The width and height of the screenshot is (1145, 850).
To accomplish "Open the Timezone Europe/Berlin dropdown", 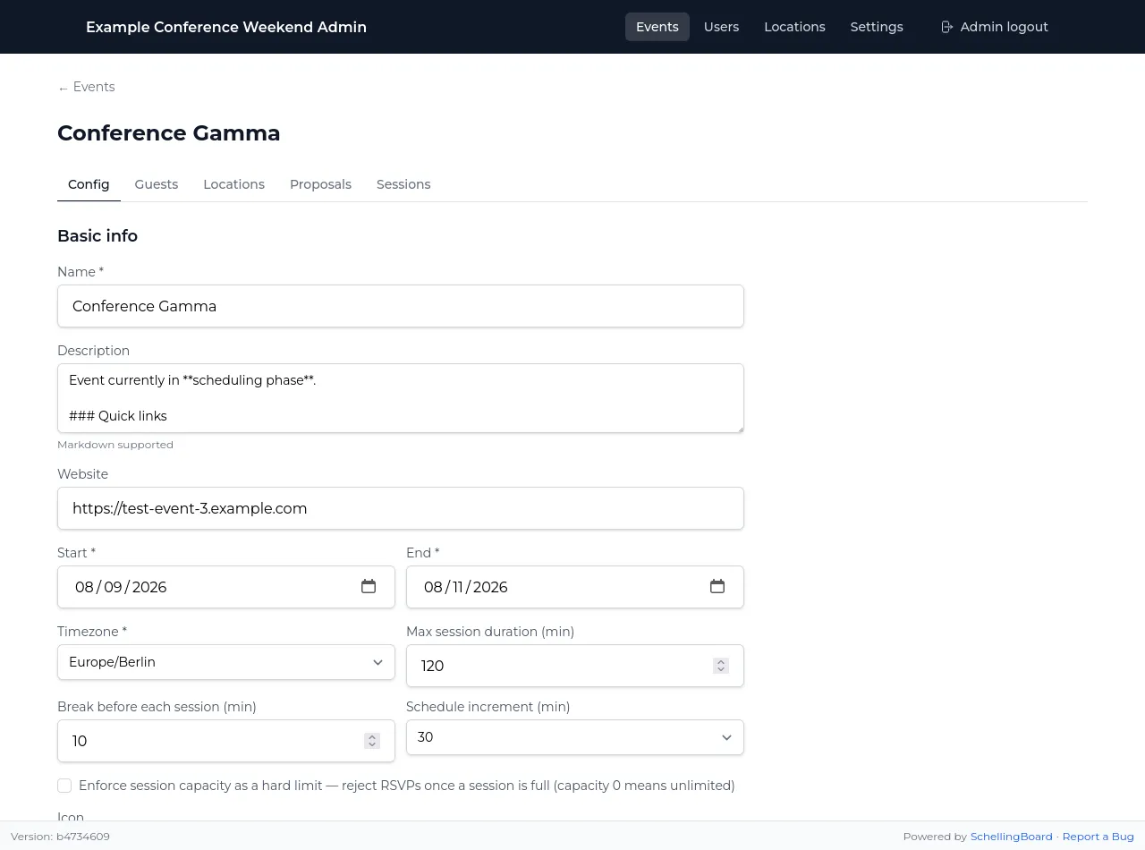I will pyautogui.click(x=226, y=662).
